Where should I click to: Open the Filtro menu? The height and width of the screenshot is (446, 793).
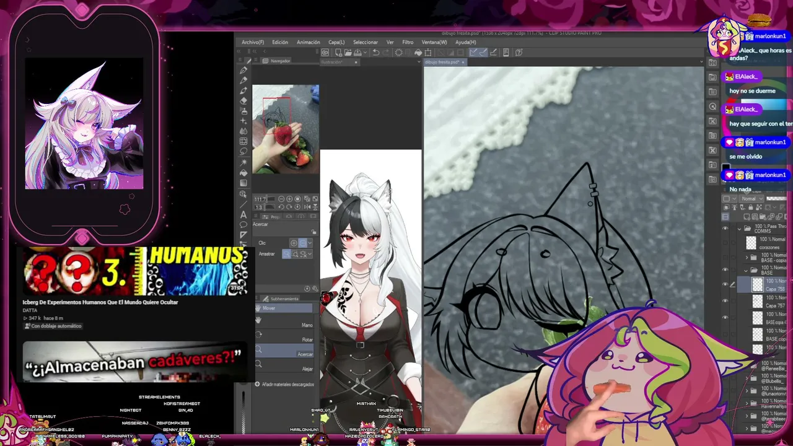(408, 42)
